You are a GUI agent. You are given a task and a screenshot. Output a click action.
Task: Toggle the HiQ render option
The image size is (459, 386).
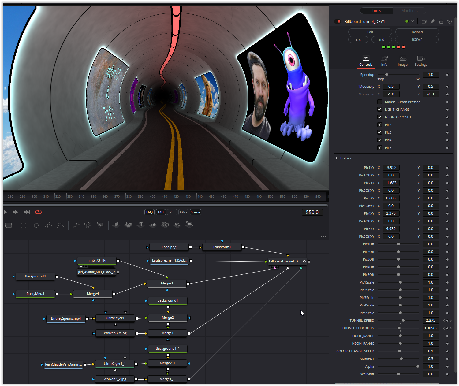[x=149, y=212]
